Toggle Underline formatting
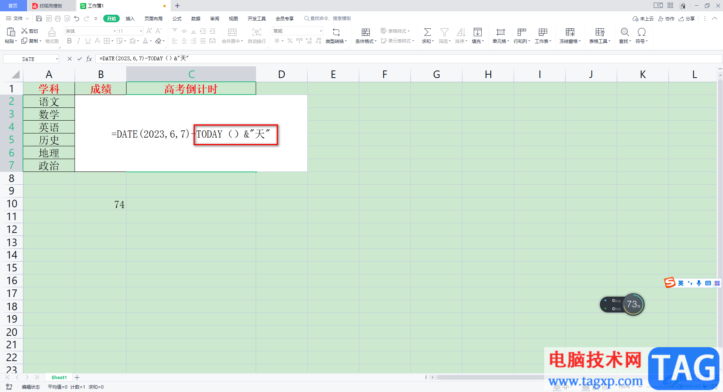 [88, 41]
